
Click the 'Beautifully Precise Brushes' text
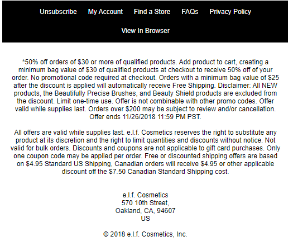[95, 93]
